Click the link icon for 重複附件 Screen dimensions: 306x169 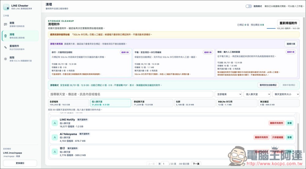pos(6,47)
